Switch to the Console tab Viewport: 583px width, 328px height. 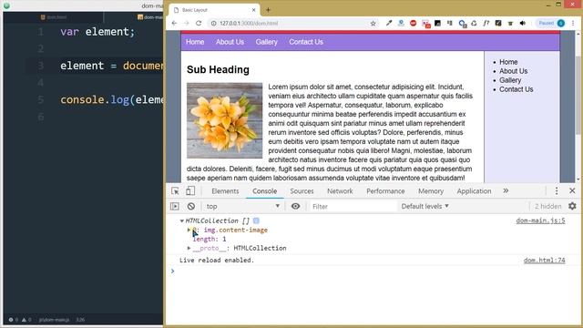pos(264,191)
